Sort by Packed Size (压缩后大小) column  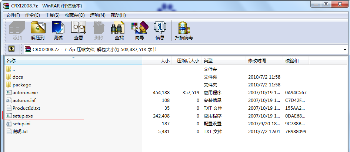186,60
